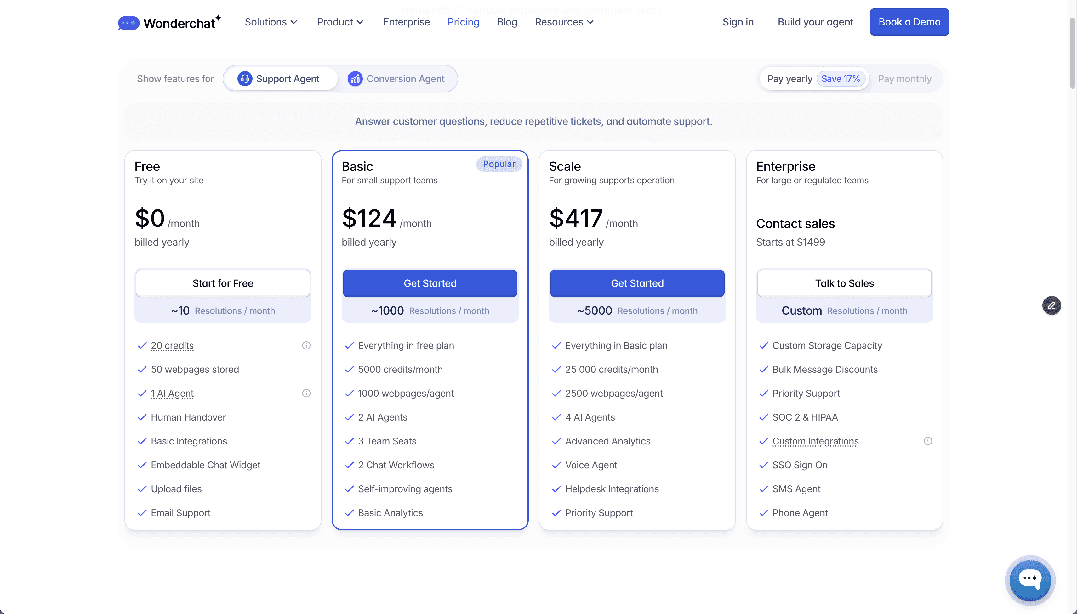Click the ~1000 Resolutions / month text

point(430,310)
